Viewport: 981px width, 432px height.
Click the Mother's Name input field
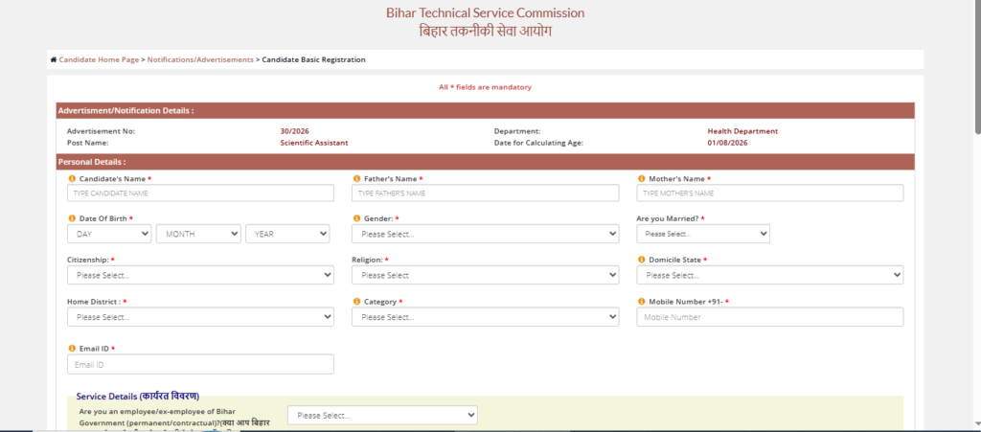point(770,193)
